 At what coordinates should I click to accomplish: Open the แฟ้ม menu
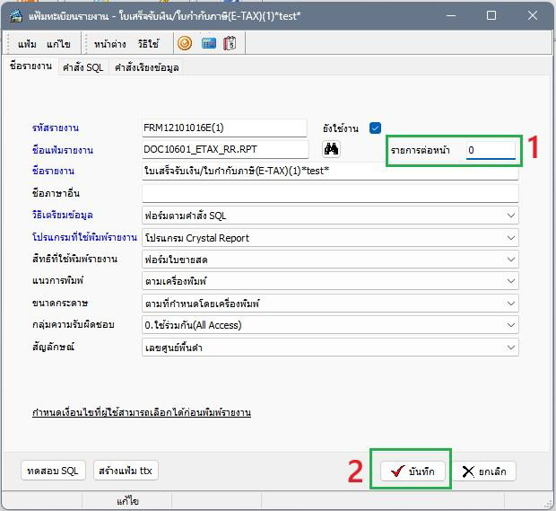point(27,44)
